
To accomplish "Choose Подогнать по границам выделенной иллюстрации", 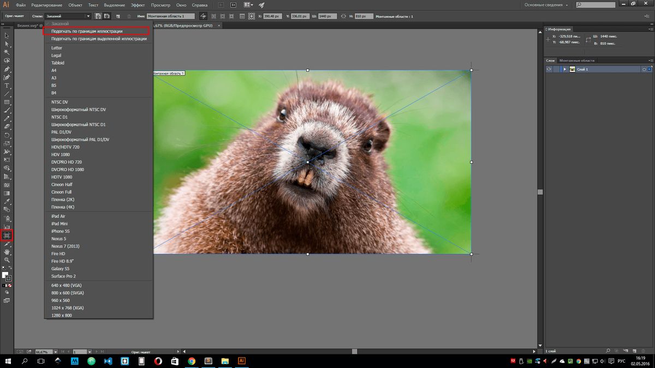I will (98, 39).
